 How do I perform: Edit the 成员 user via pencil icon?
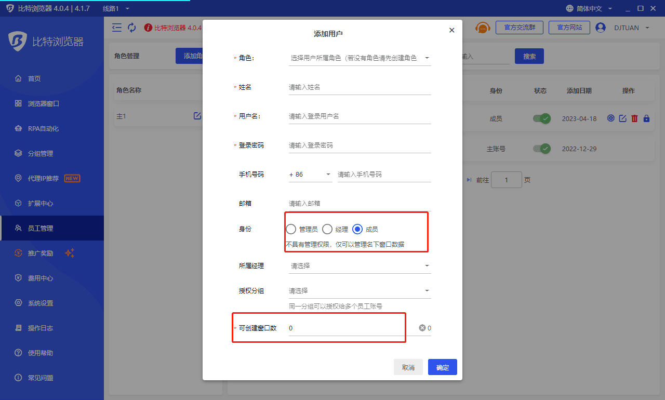click(622, 118)
